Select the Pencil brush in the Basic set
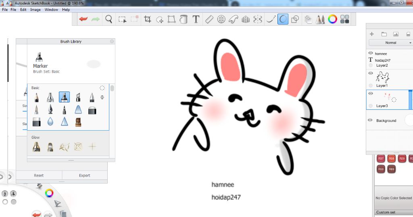 [x=36, y=98]
